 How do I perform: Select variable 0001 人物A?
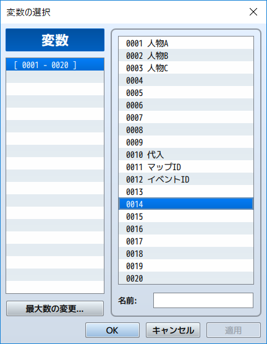click(186, 43)
